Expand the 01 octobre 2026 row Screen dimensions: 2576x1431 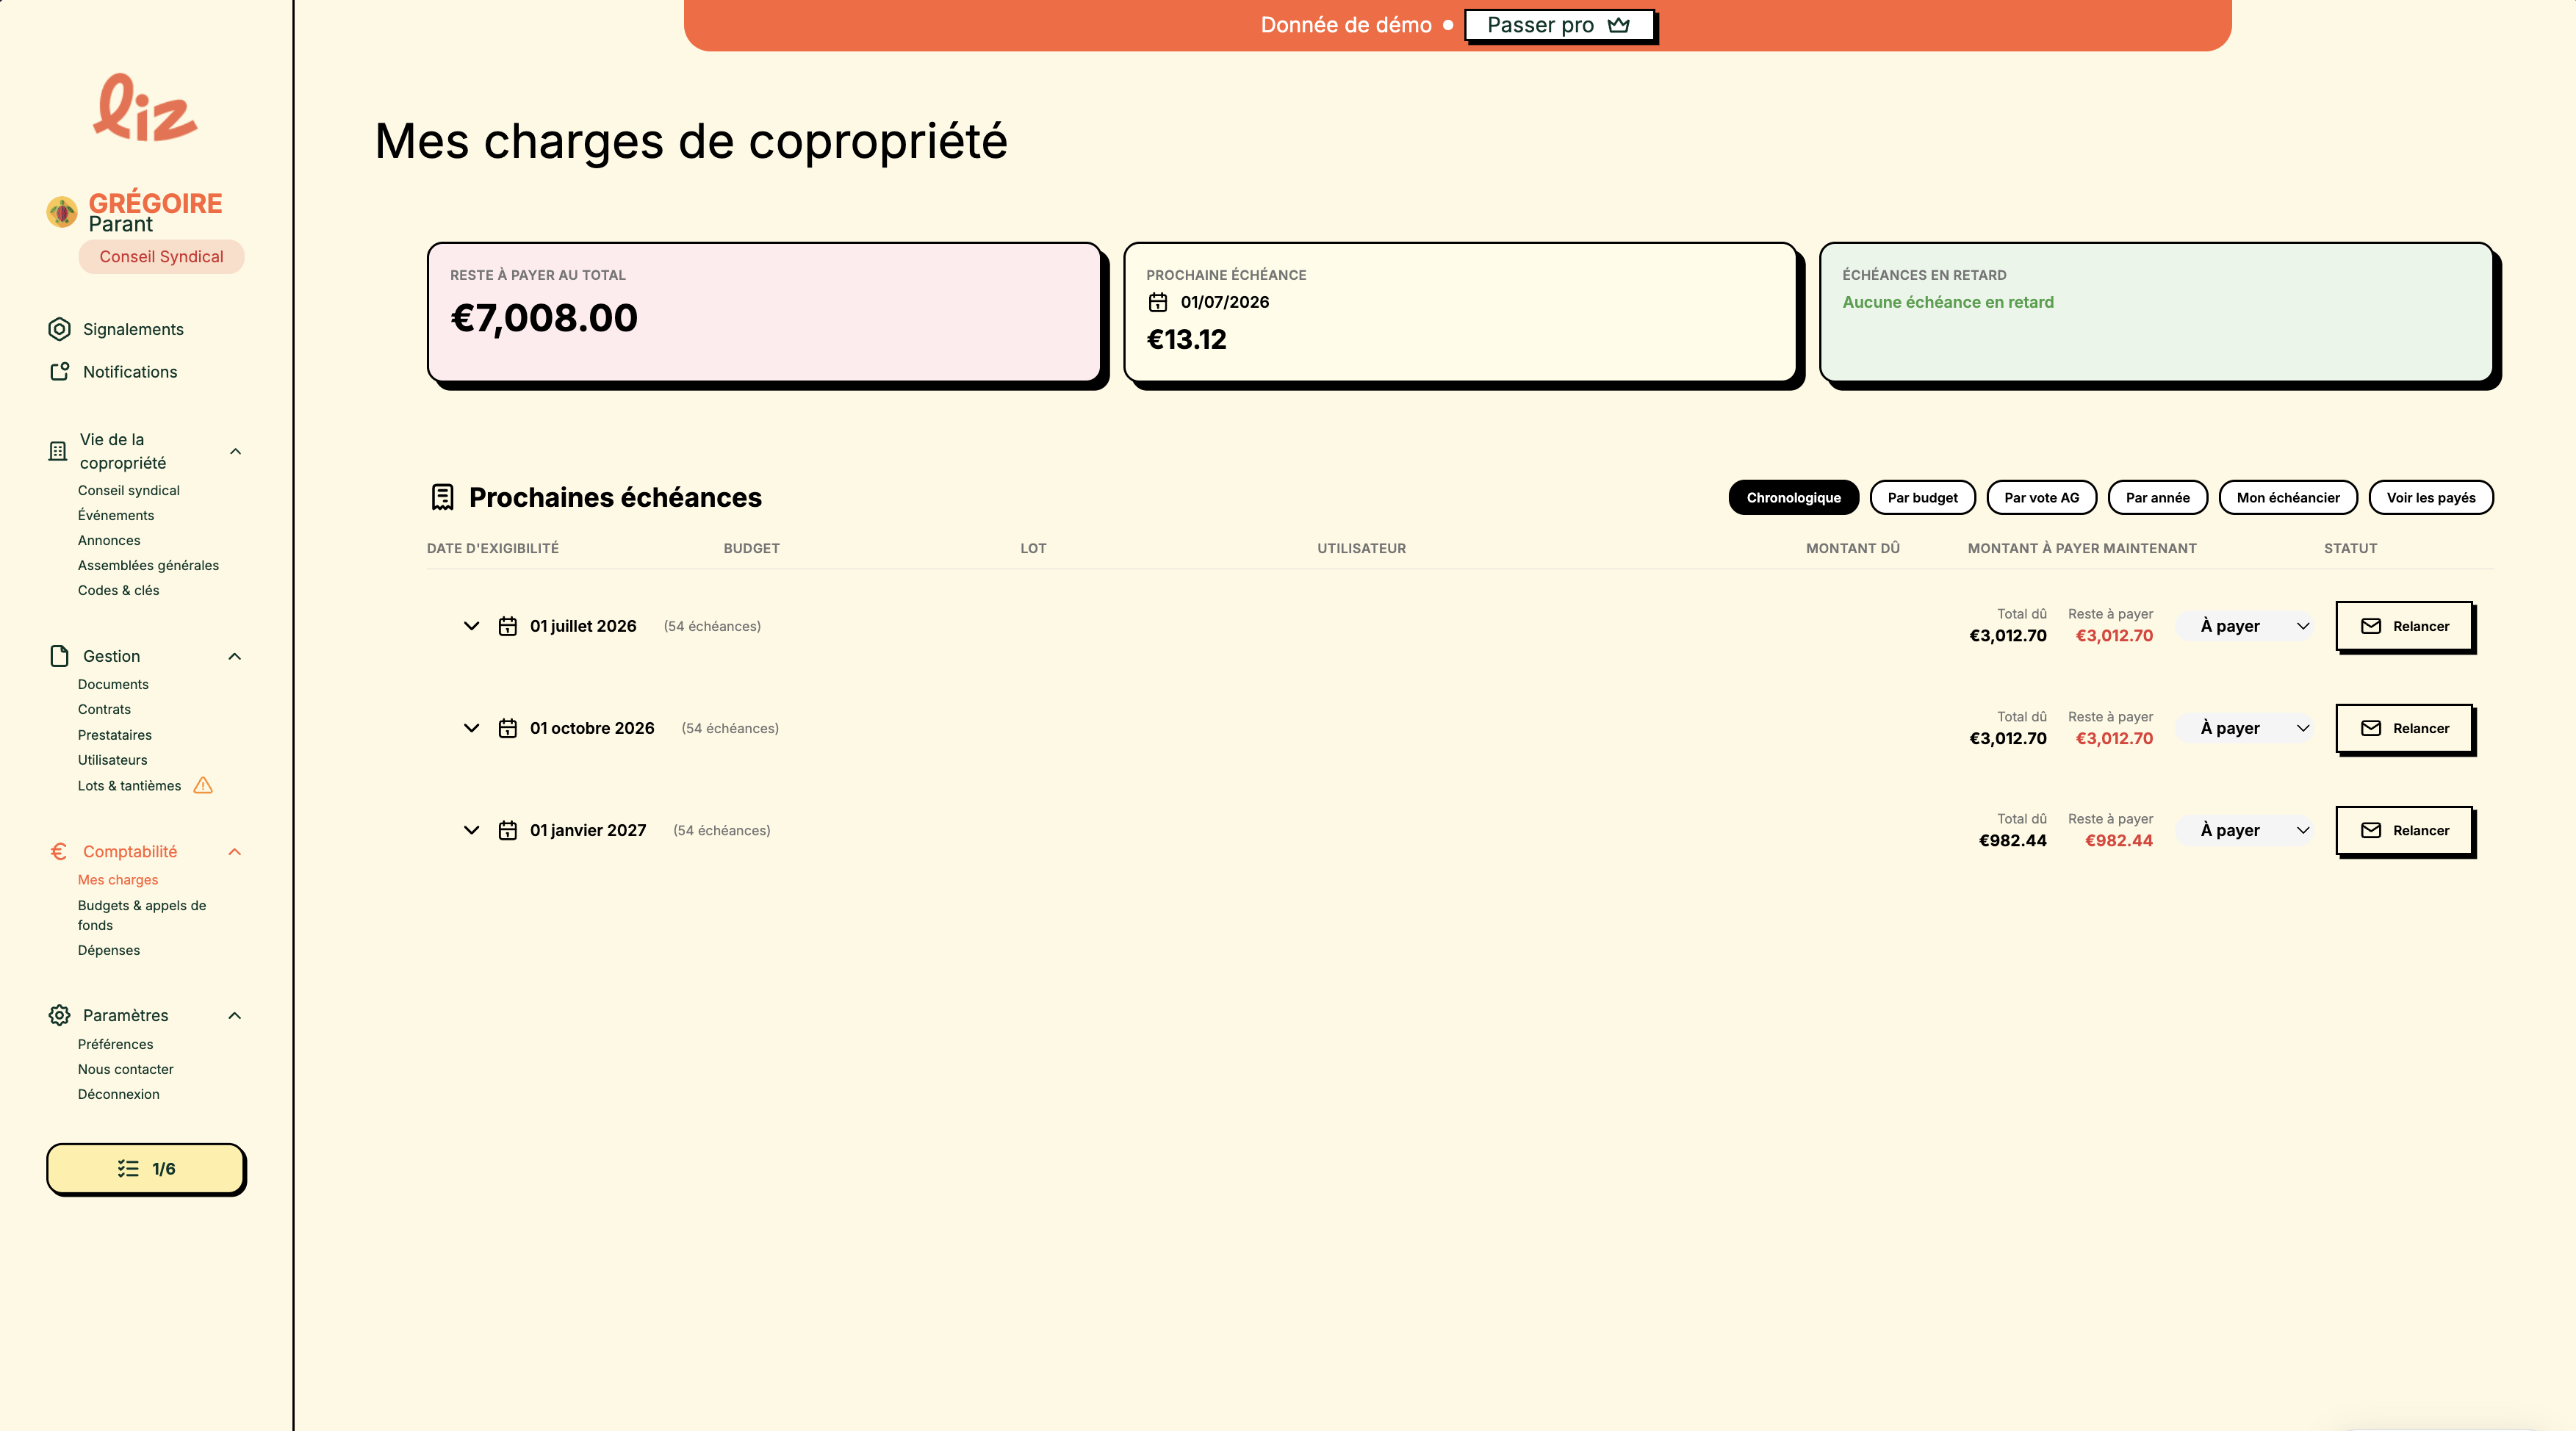click(x=471, y=728)
